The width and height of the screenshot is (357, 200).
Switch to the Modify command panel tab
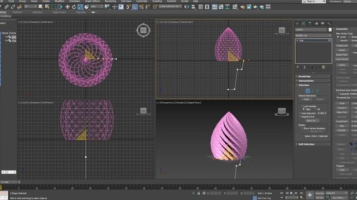(303, 23)
